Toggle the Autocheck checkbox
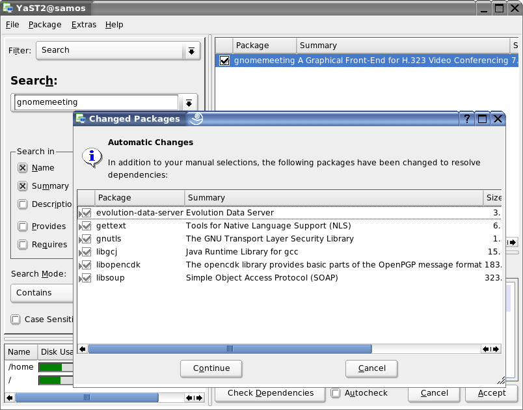Viewport: 523px width, 410px height. (335, 393)
